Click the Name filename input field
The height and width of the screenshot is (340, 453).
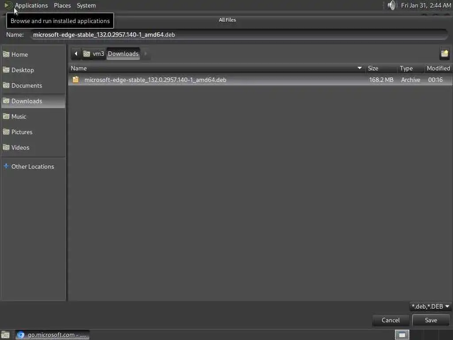(x=239, y=35)
